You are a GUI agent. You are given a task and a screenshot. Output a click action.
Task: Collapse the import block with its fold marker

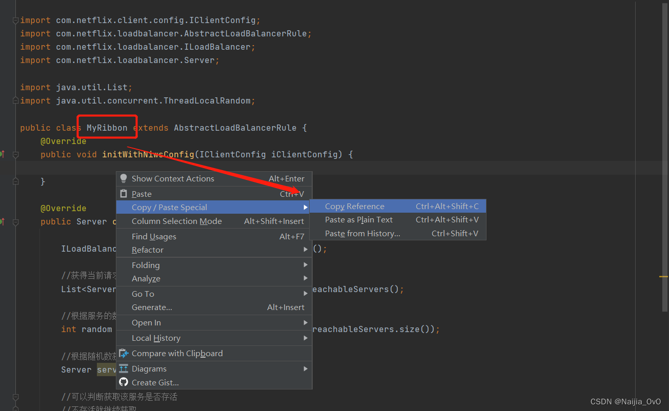pos(15,20)
